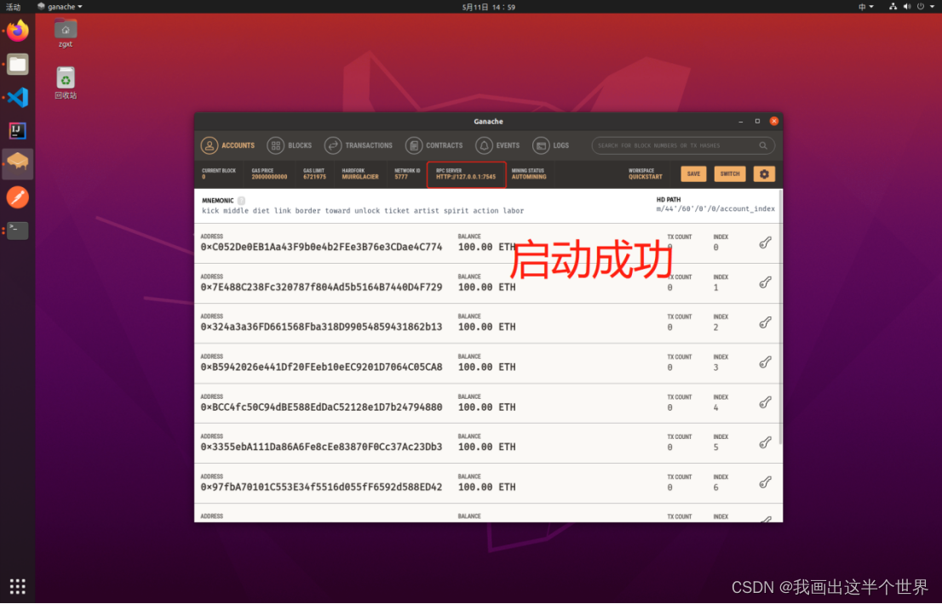Click the mnemonic phrase text

click(363, 211)
